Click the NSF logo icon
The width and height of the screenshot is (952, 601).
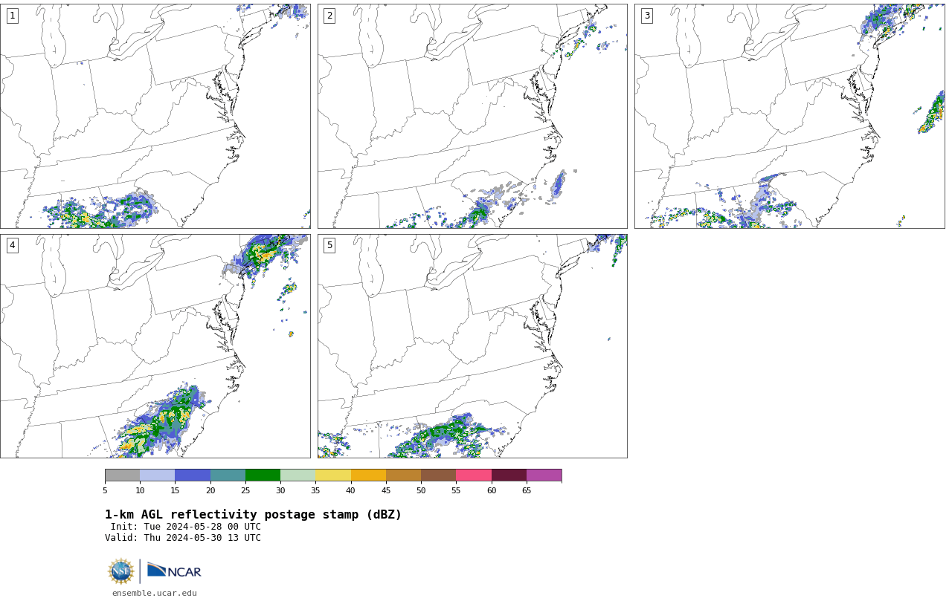(121, 571)
